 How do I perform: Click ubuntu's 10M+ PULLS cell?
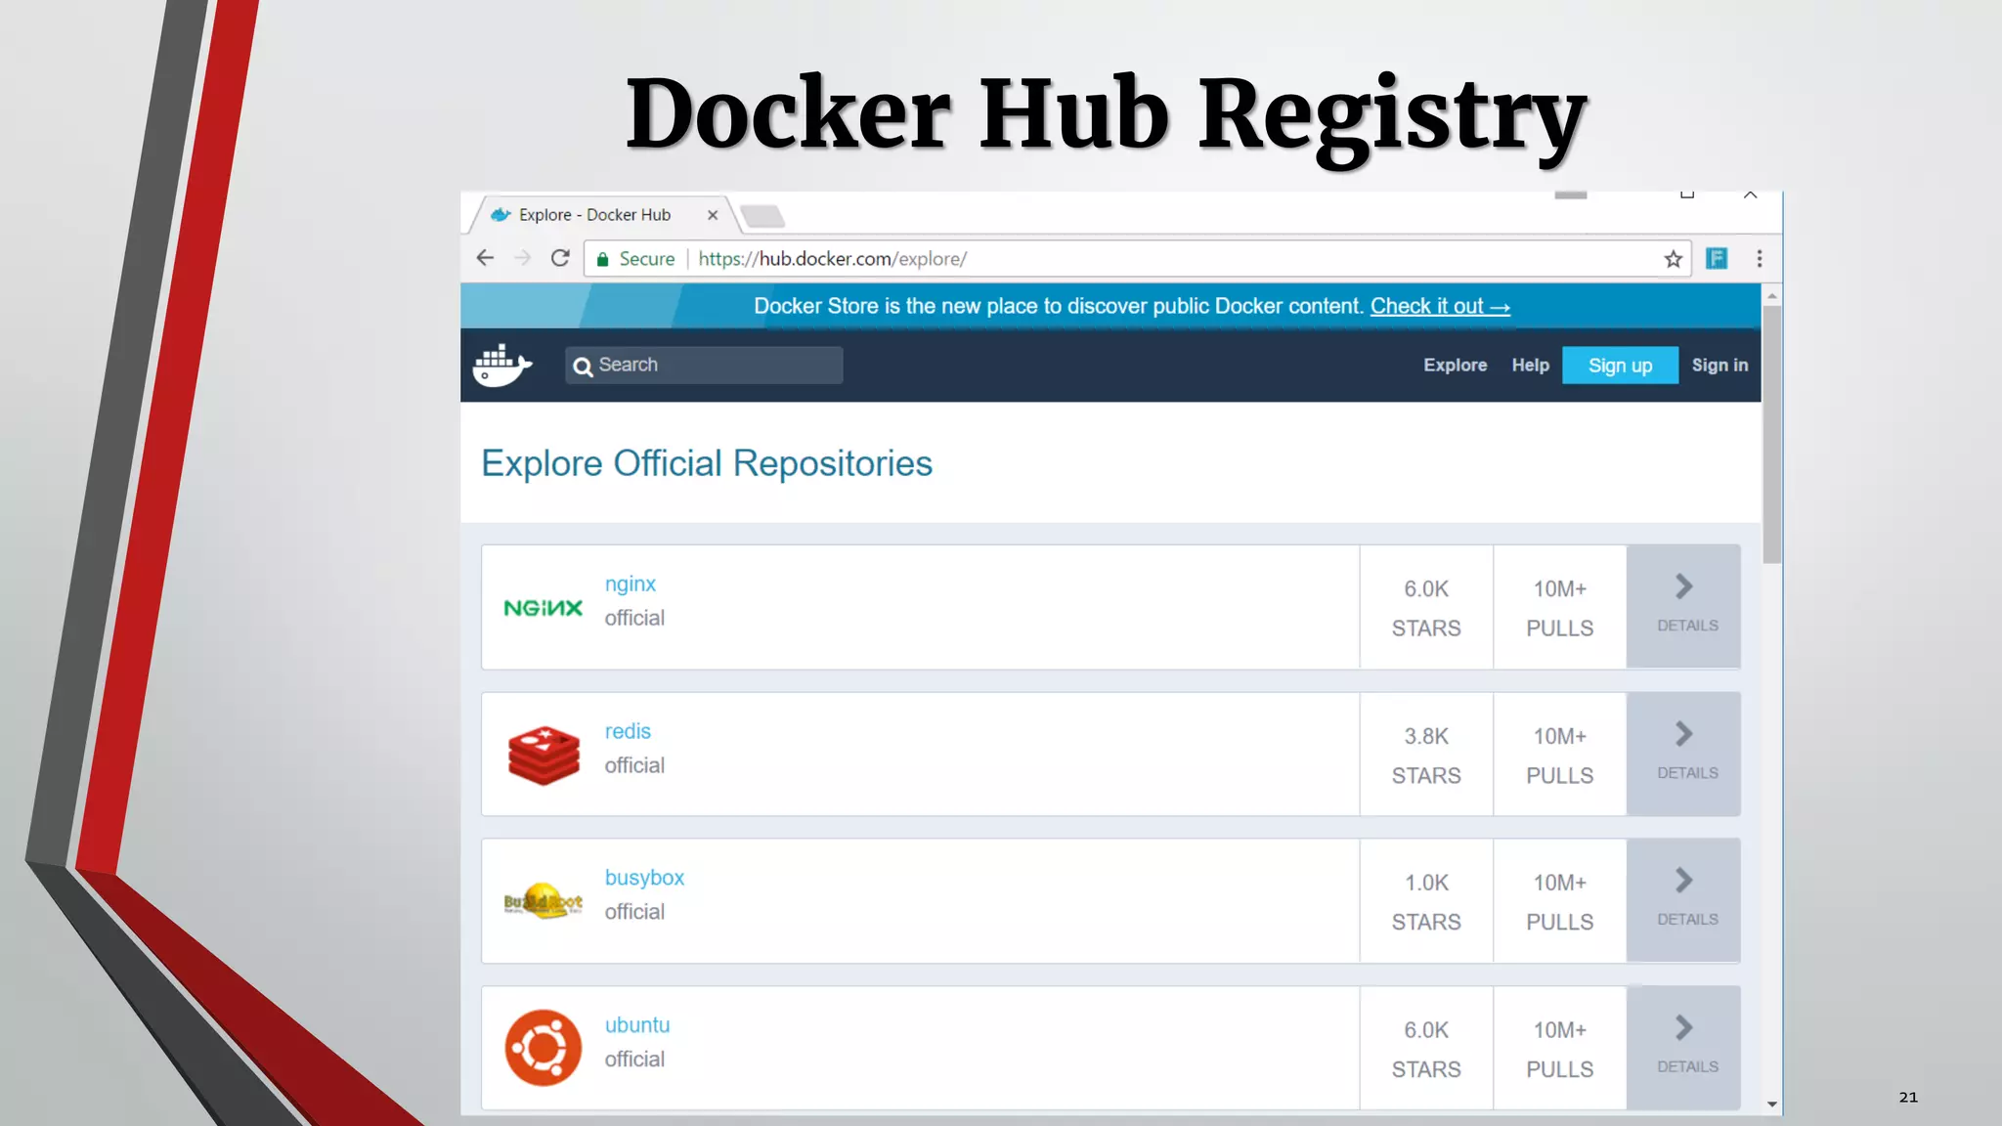pos(1560,1048)
